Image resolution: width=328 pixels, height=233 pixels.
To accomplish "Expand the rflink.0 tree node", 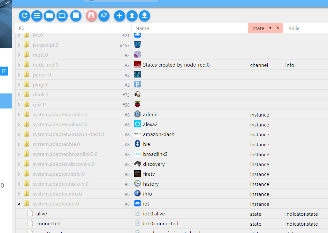I will click(19, 95).
